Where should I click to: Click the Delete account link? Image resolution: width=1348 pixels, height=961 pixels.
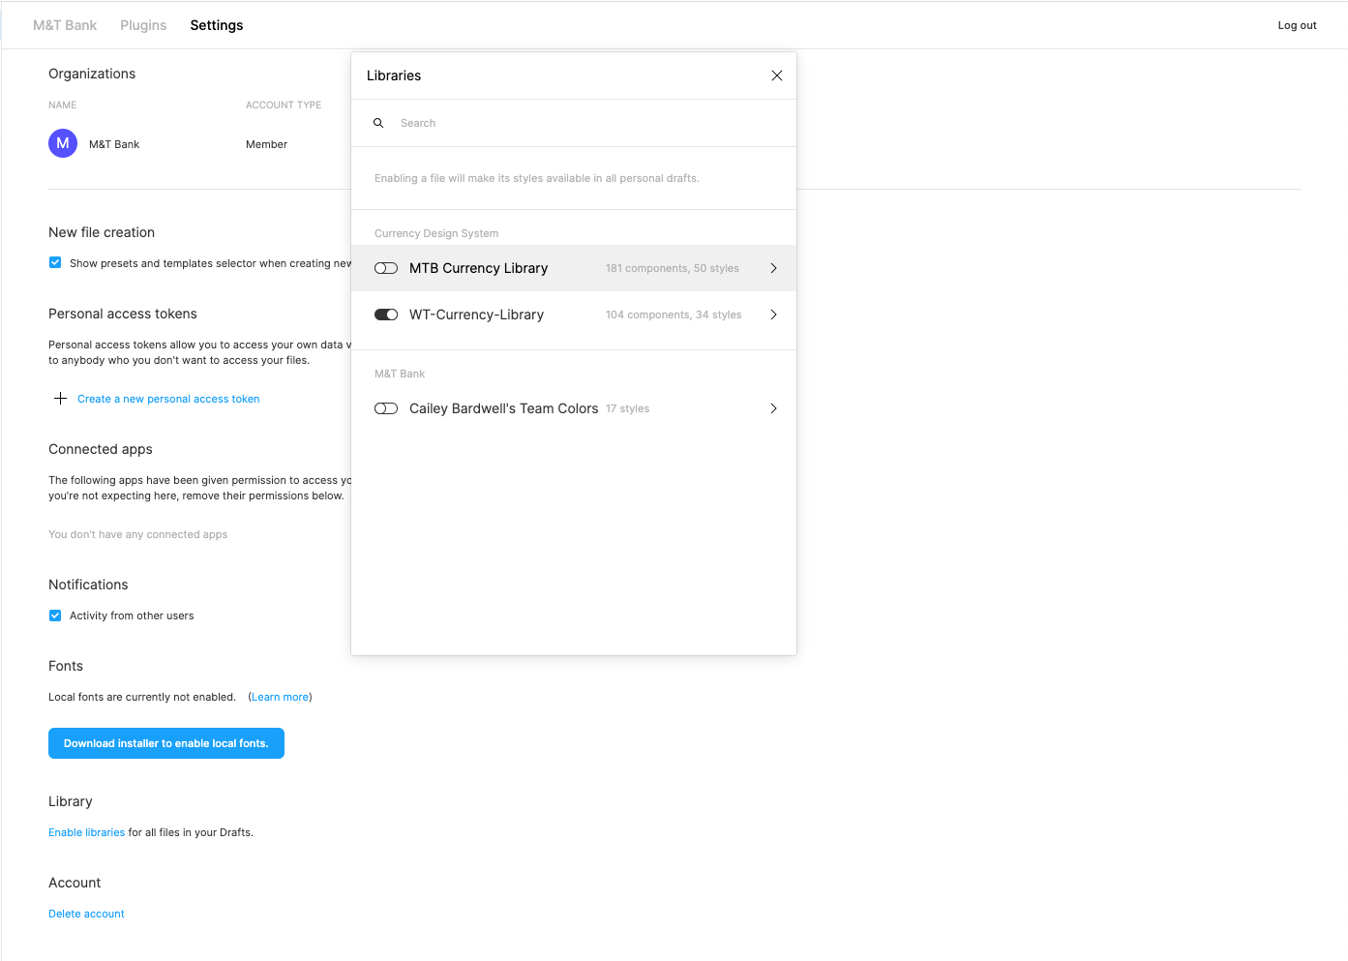click(x=86, y=913)
